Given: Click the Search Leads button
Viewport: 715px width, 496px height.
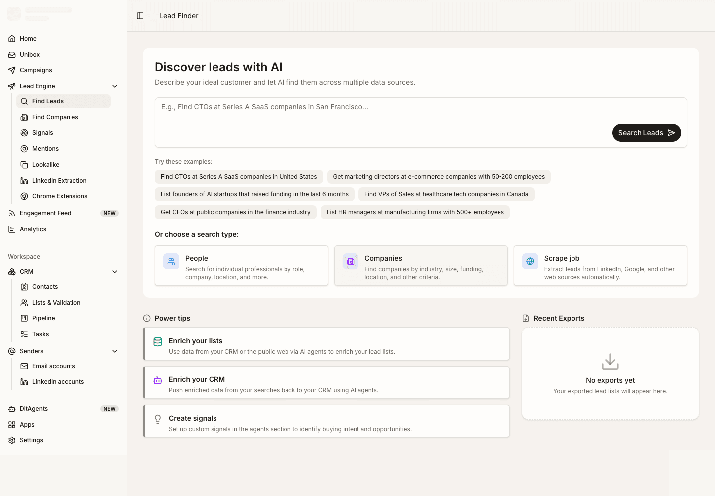Looking at the screenshot, I should (646, 133).
